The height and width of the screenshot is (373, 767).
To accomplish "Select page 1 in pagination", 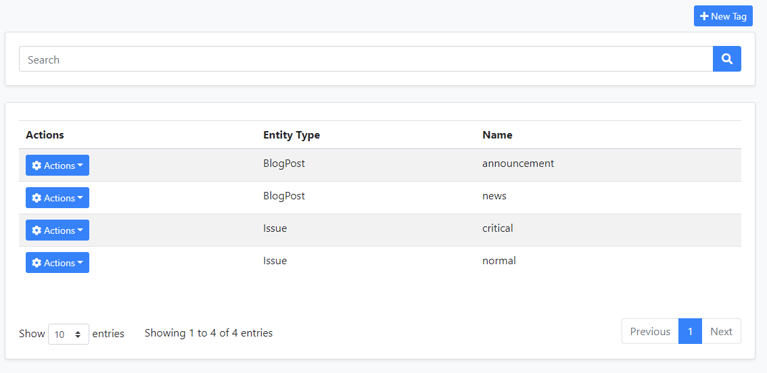I will (690, 331).
